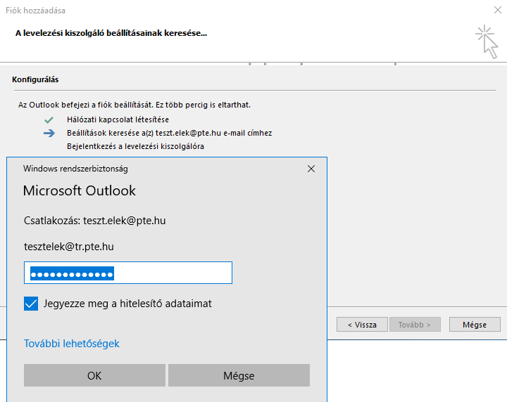
Task: Click the tesztelek@tr.pte.hu username text
Action: pos(69,247)
